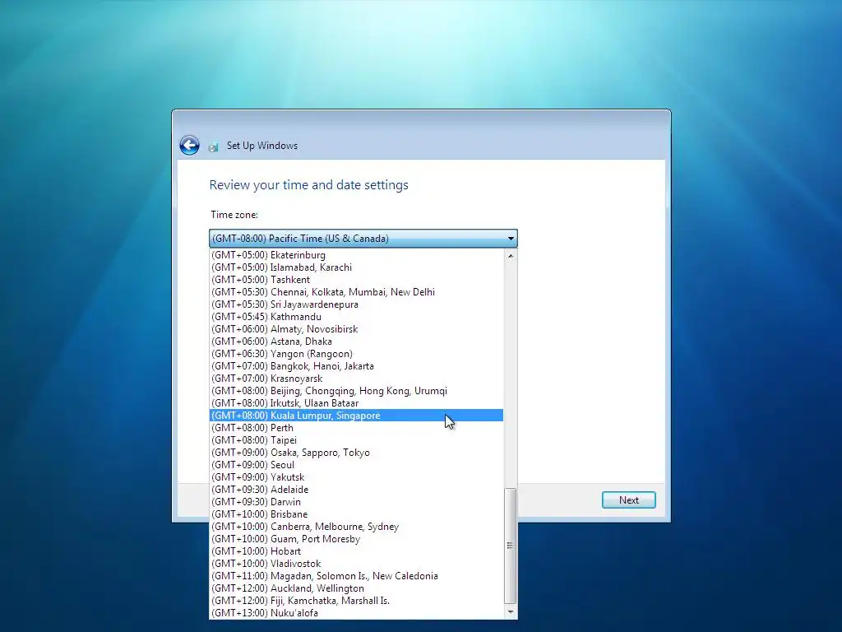This screenshot has height=632, width=842.
Task: Select (GMT+06:00) Astana, Dhaka
Action: [x=356, y=342]
